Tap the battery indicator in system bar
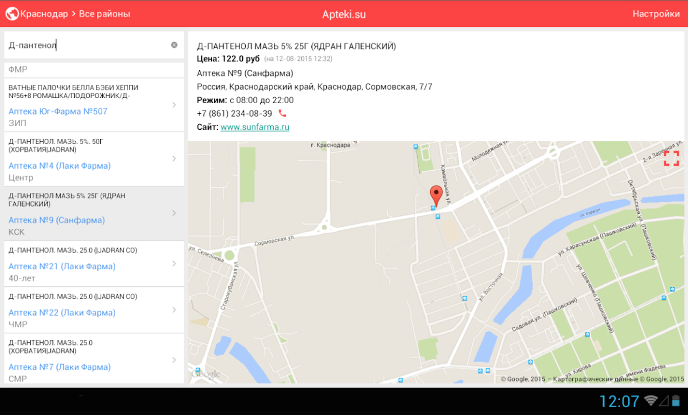The width and height of the screenshot is (688, 415). 676,400
